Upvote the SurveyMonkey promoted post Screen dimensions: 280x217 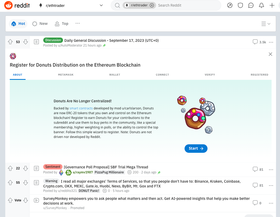click(10, 200)
